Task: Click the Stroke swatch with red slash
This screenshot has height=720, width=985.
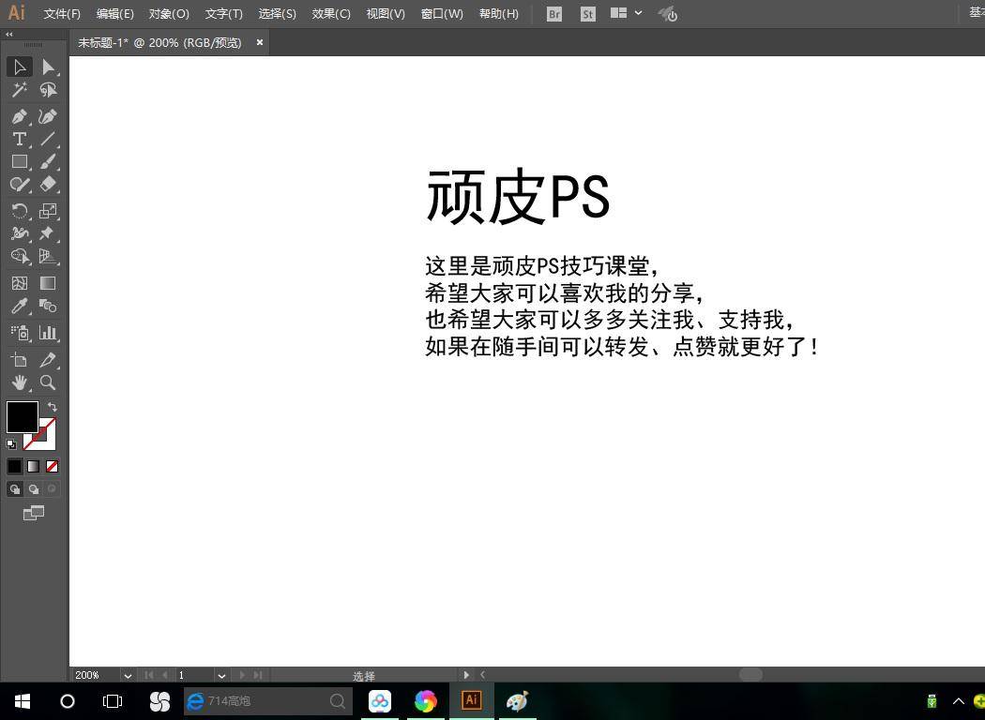Action: (x=48, y=442)
